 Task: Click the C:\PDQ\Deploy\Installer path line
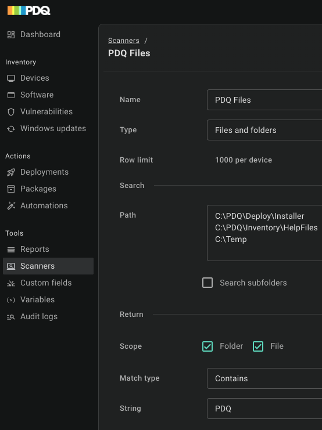(x=260, y=216)
